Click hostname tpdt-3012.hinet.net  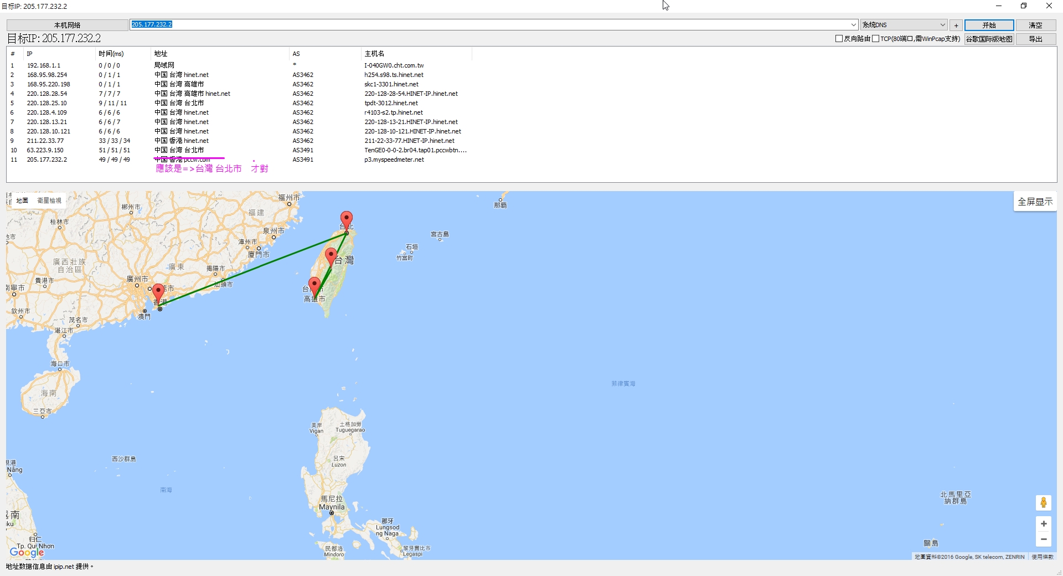point(391,103)
